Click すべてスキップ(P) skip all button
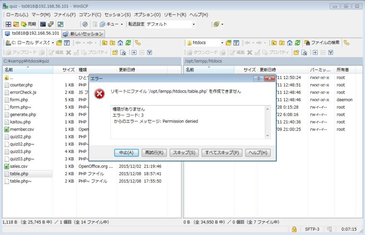This screenshot has width=365, height=235. click(222, 152)
